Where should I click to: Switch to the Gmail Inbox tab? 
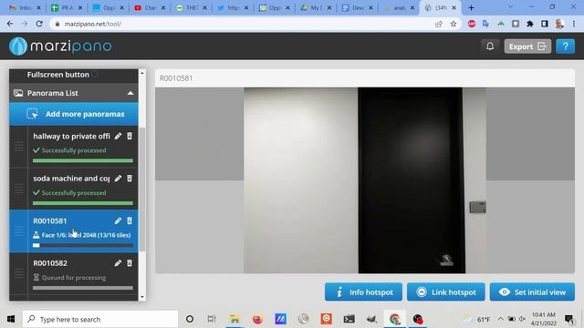(x=25, y=8)
